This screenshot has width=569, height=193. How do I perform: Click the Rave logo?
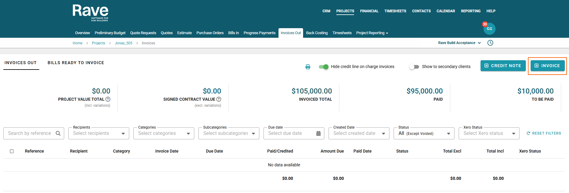click(x=90, y=13)
